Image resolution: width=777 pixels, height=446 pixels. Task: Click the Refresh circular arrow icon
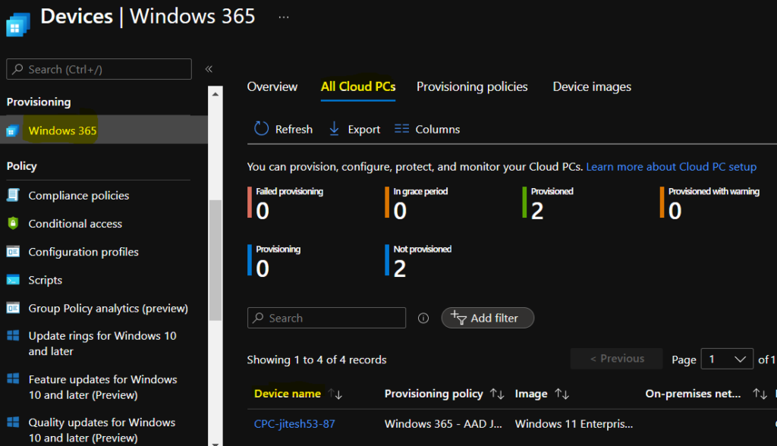(261, 129)
